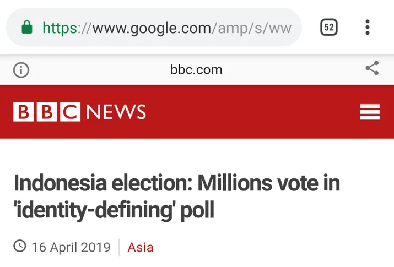Screen dimensions: 394x267
Task: Open the Asia section link
Action: point(140,247)
